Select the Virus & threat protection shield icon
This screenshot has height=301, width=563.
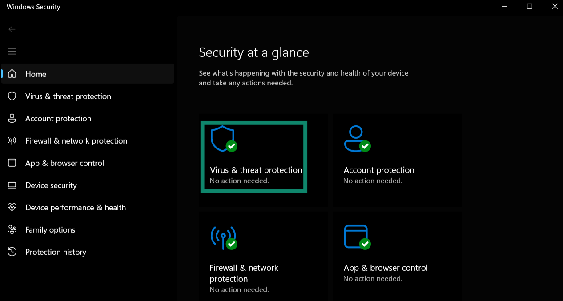[x=223, y=138]
